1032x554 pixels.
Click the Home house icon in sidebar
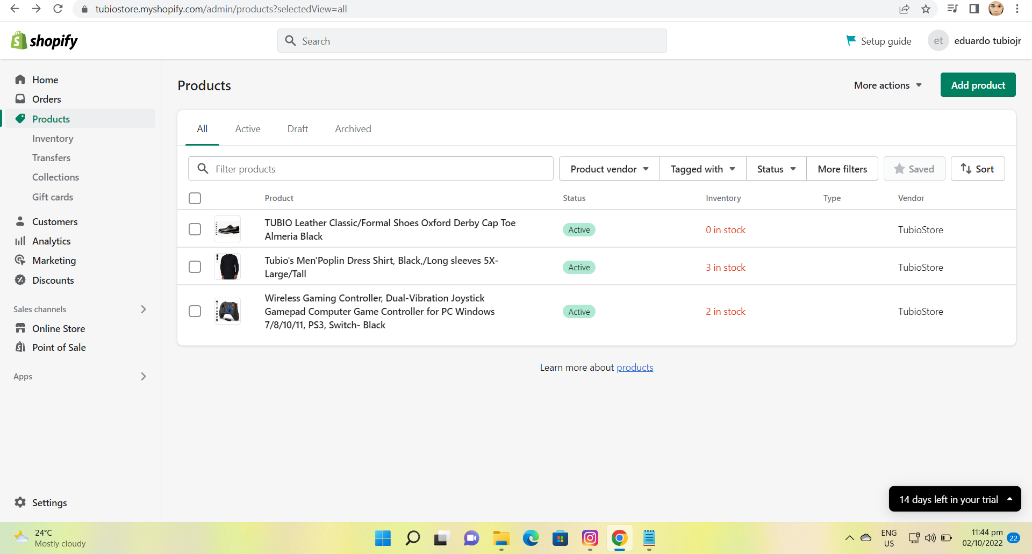pyautogui.click(x=20, y=80)
